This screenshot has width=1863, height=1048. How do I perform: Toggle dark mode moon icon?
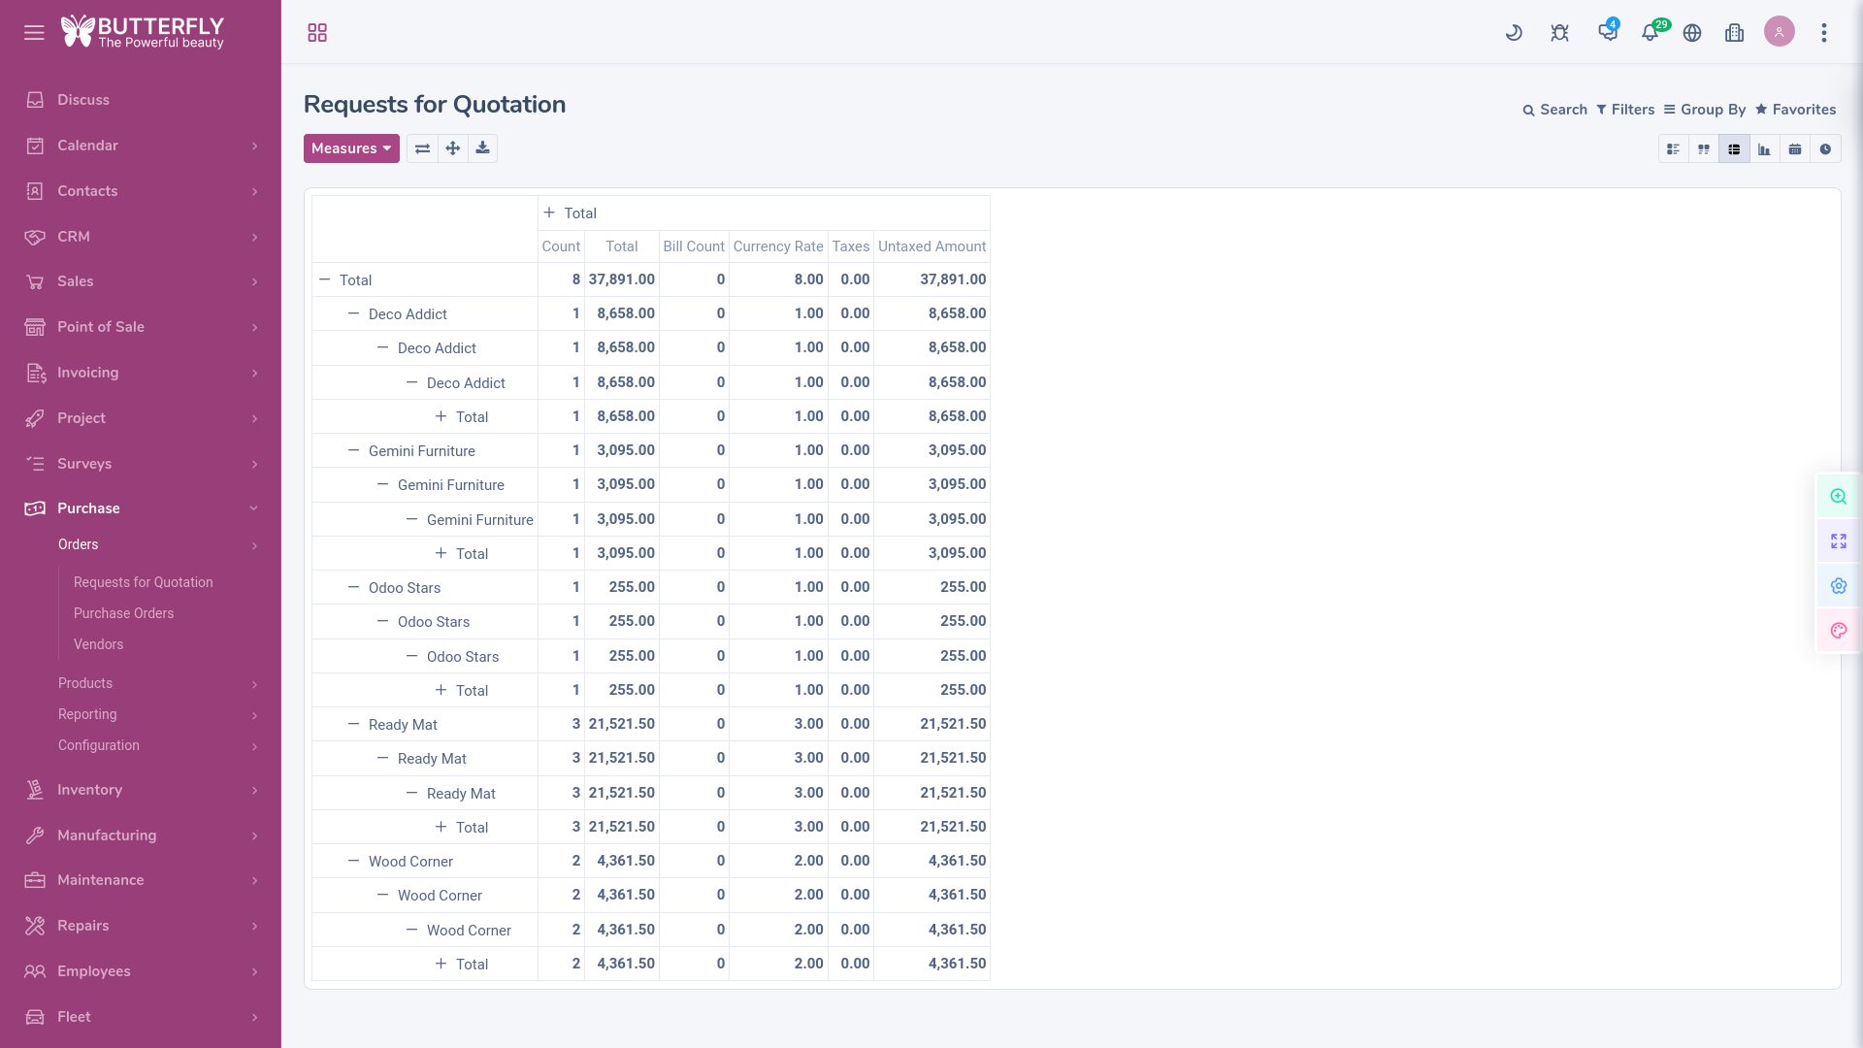point(1514,33)
